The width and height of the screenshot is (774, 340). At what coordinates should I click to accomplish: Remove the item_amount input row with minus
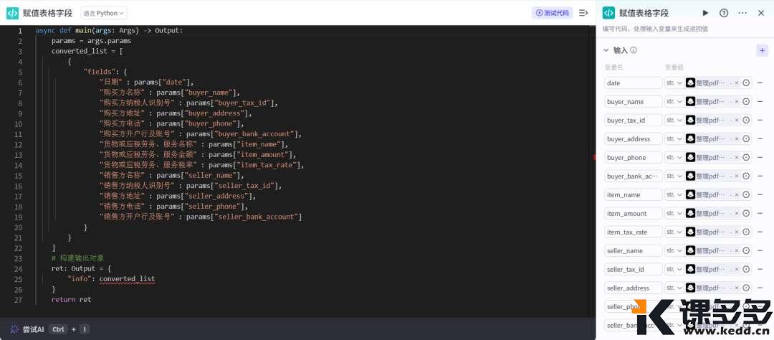[x=760, y=214]
